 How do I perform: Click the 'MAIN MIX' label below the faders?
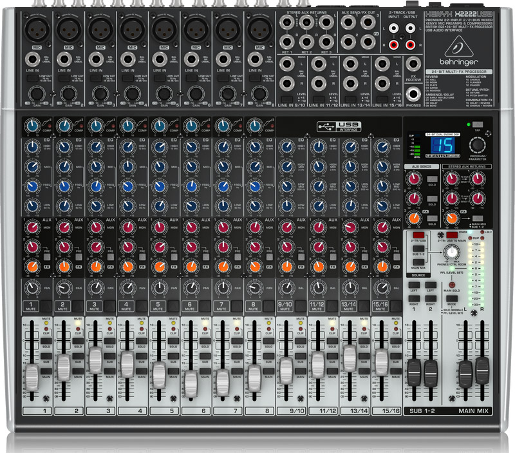coord(473,411)
